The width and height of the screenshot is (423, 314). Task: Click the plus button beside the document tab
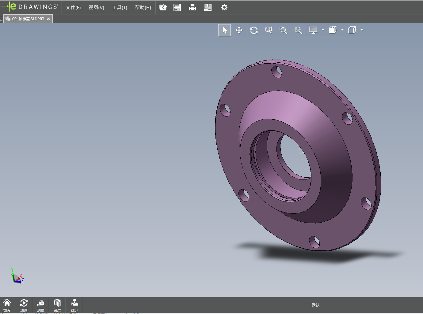1,20
